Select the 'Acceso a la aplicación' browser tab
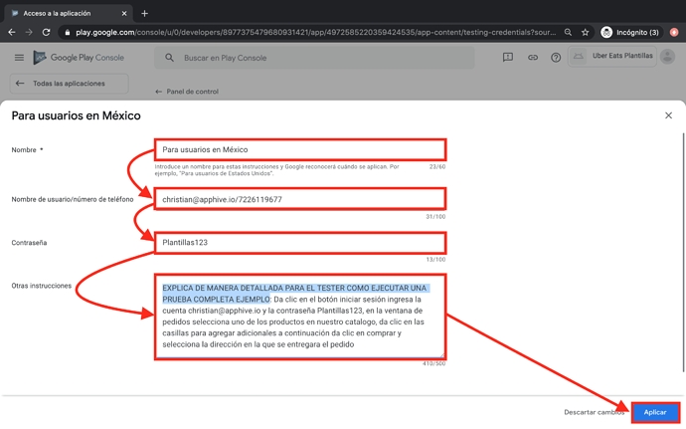 (x=65, y=13)
